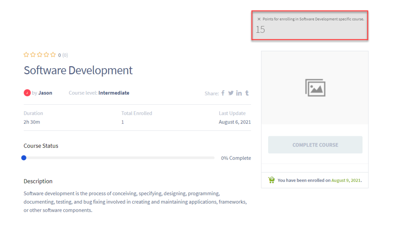Share course on Facebook
The image size is (395, 231).
(x=223, y=93)
